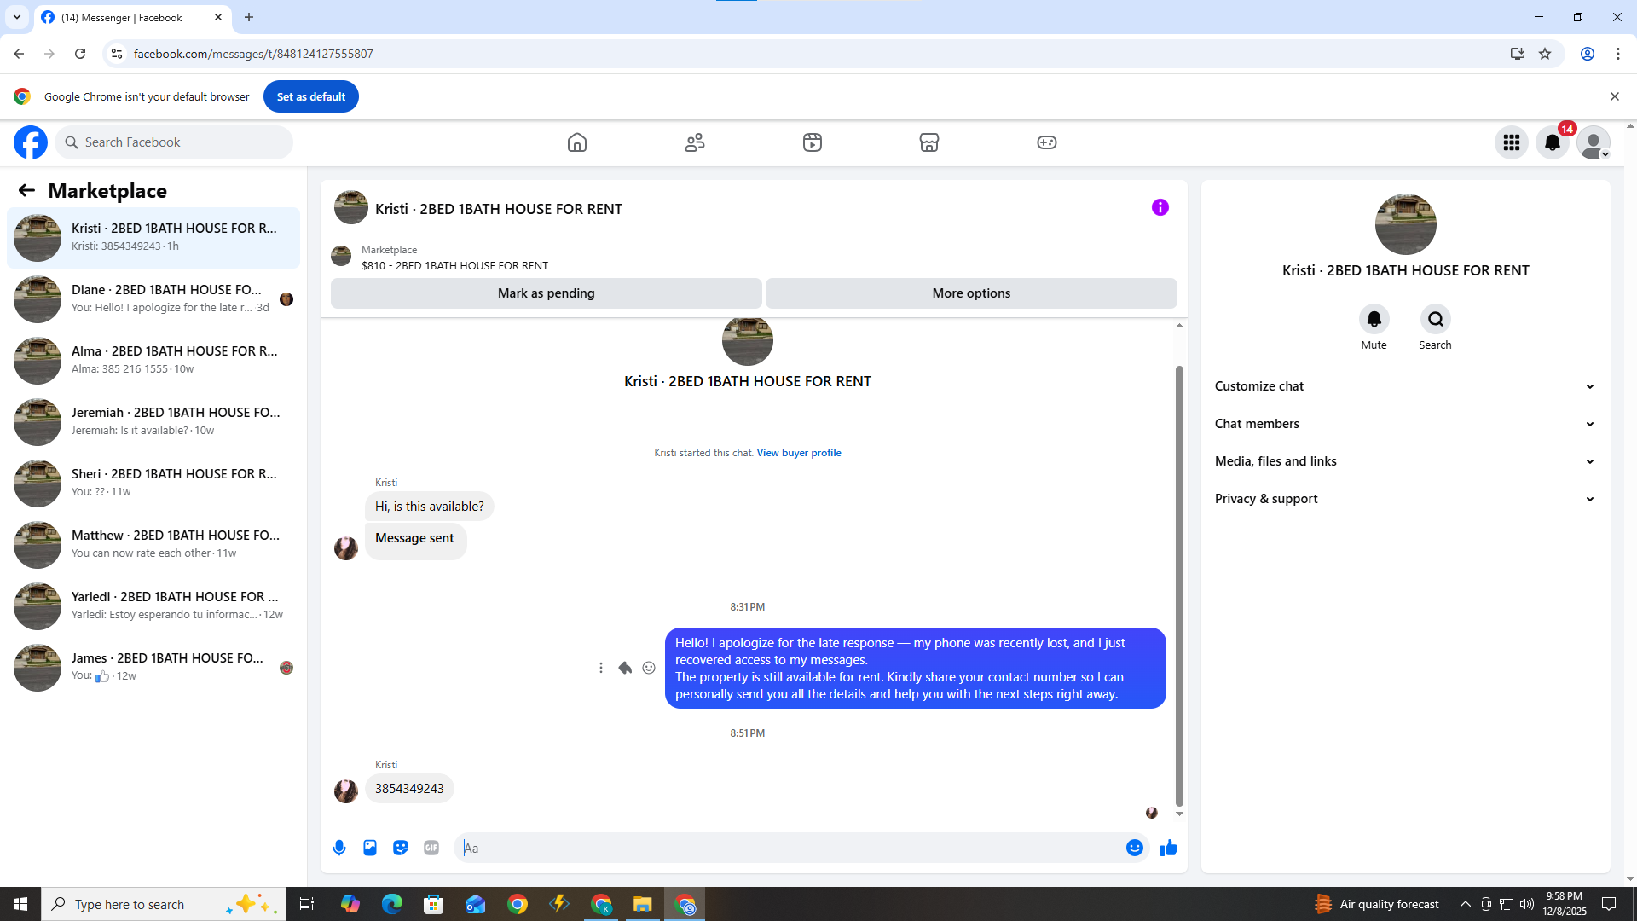Open Marketplace storefront icon

pyautogui.click(x=929, y=142)
